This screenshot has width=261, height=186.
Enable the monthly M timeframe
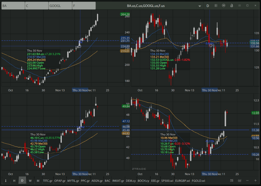pyautogui.click(x=38, y=180)
